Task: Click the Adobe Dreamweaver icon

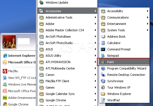Action: pyautogui.click(x=5, y=97)
